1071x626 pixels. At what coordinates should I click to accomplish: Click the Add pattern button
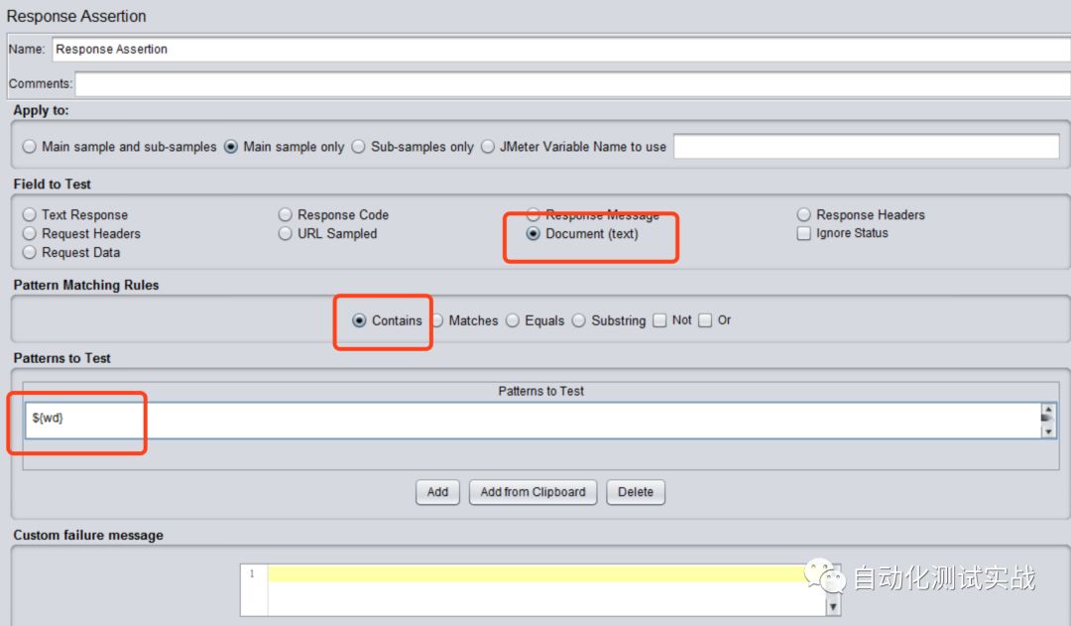[438, 492]
